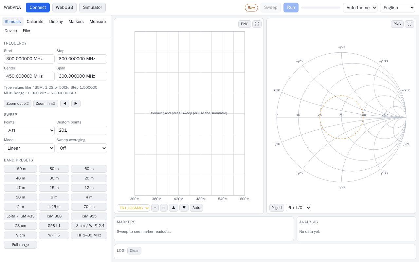
Task: Click the plus scale button
Action: [164, 208]
